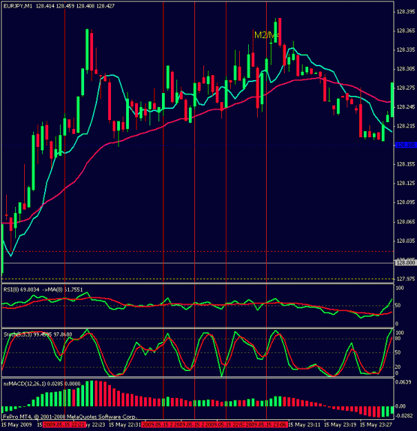Click the 80 level on Stochastic scale

[x=398, y=339]
